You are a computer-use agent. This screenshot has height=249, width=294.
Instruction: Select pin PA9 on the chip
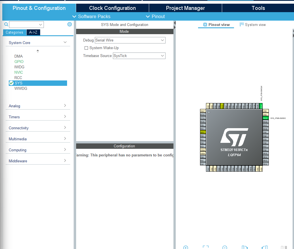(265, 132)
